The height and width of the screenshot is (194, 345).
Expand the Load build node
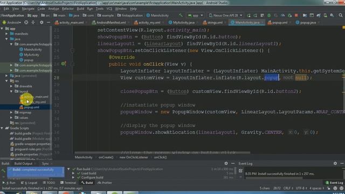[x=73, y=174]
